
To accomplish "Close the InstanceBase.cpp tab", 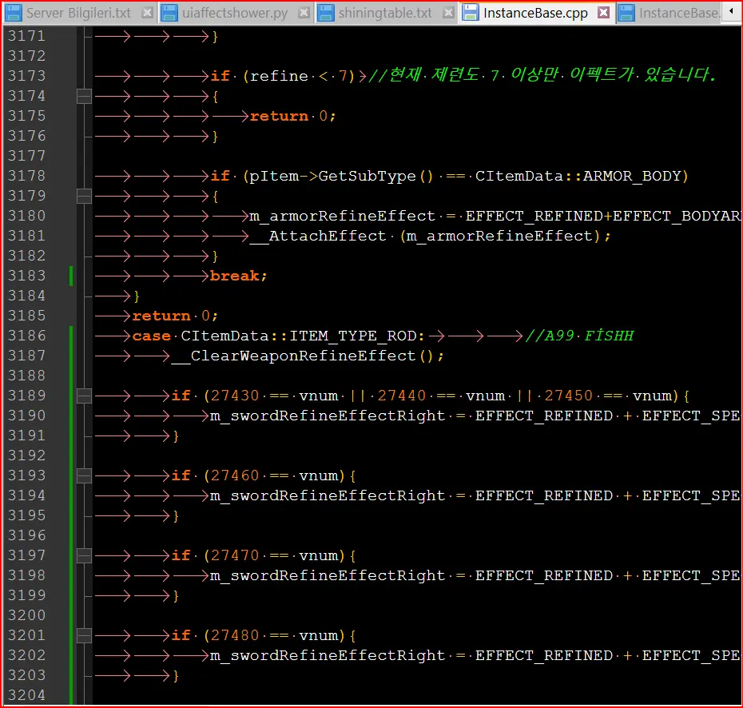I will click(604, 13).
